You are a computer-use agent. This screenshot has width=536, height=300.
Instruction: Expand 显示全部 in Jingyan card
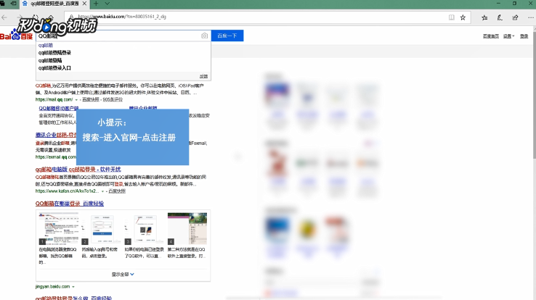tap(123, 275)
